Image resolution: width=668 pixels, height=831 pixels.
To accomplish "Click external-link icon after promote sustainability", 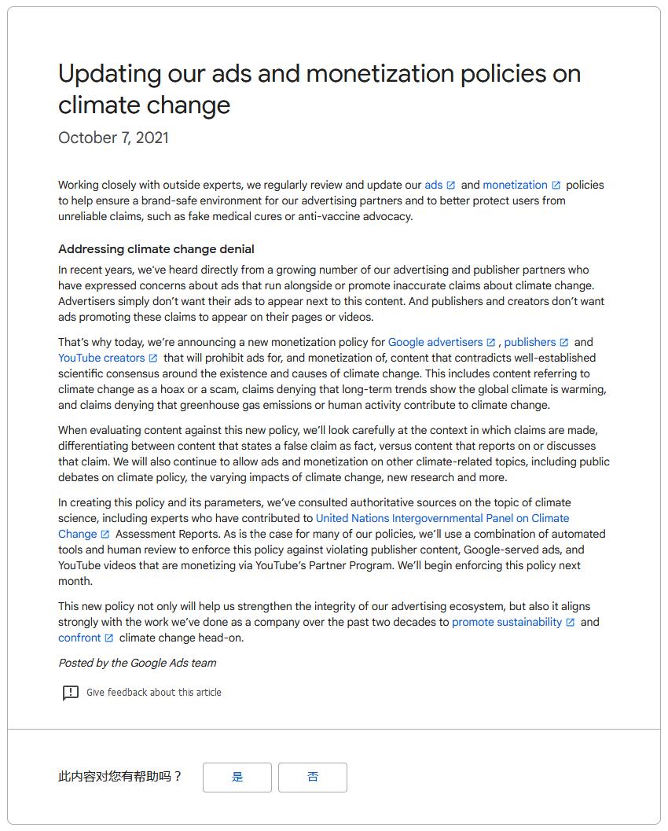I will click(570, 622).
